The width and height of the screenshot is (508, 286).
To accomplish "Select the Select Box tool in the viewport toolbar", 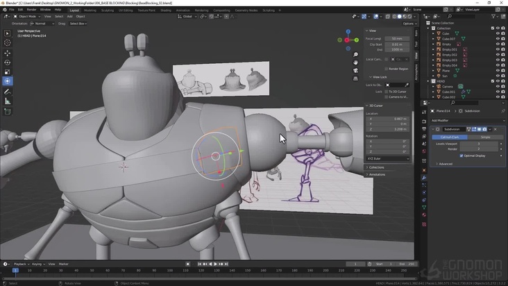I will click(x=7, y=33).
